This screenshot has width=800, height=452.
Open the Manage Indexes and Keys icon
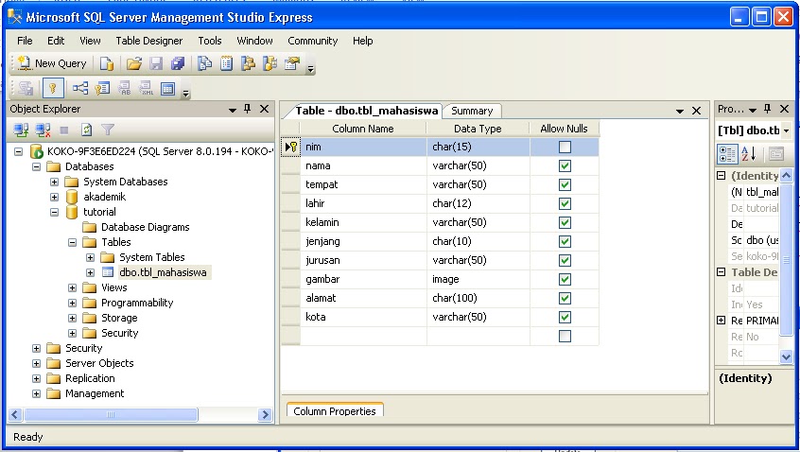pos(102,88)
